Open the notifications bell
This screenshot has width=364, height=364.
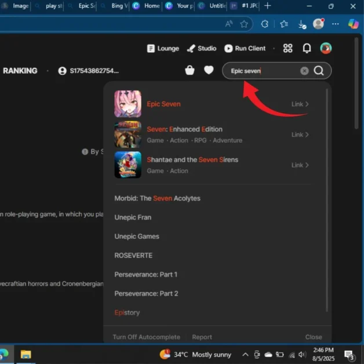(307, 48)
